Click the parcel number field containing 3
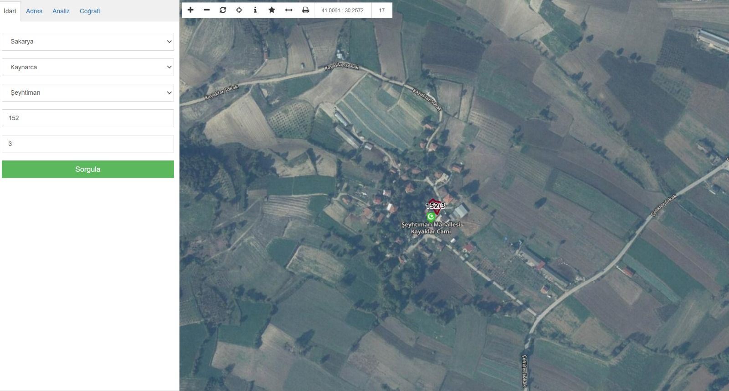The height and width of the screenshot is (391, 729). click(x=88, y=144)
